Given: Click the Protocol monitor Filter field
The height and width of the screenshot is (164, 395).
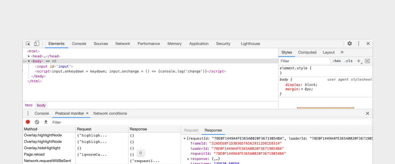Looking at the screenshot, I should [211, 122].
